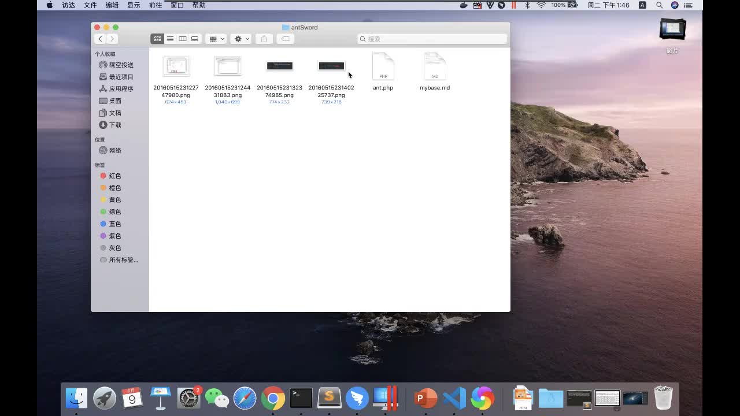Select the ant.php file
740x416 pixels.
[383, 66]
